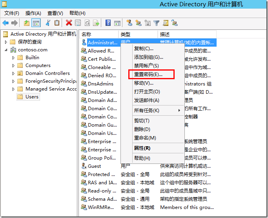This screenshot has height=218, width=268.
Task: Open the 所有任务(K) submenu
Action: pyautogui.click(x=158, y=110)
